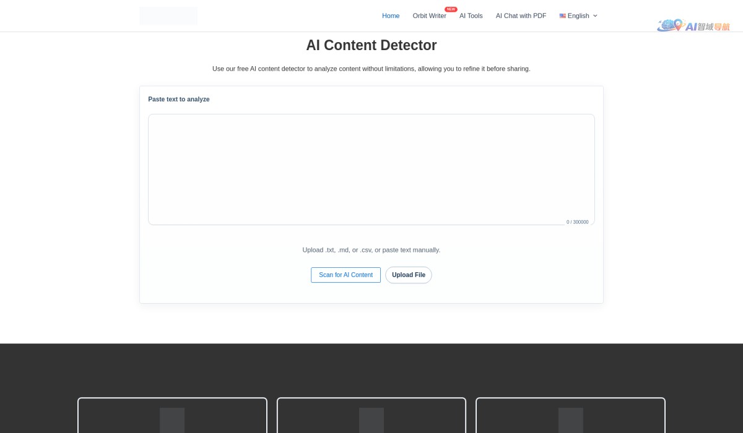Click the AI Content Detector heading

pyautogui.click(x=371, y=45)
